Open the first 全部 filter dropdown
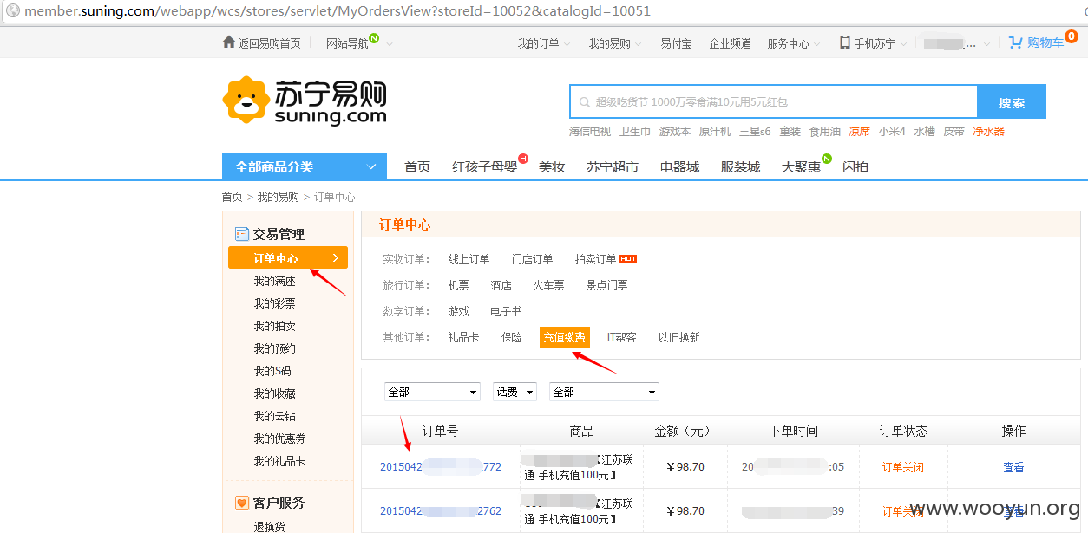This screenshot has height=533, width=1088. (432, 392)
